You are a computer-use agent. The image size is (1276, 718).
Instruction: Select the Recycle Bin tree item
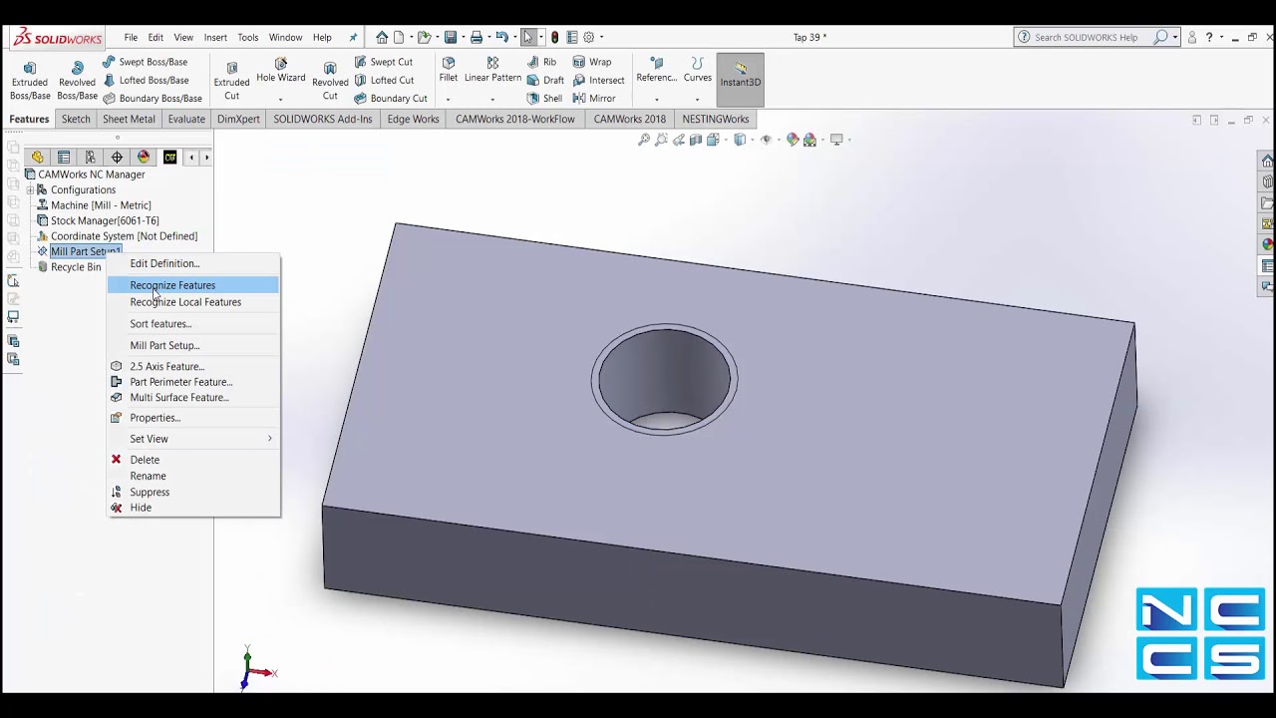tap(69, 267)
